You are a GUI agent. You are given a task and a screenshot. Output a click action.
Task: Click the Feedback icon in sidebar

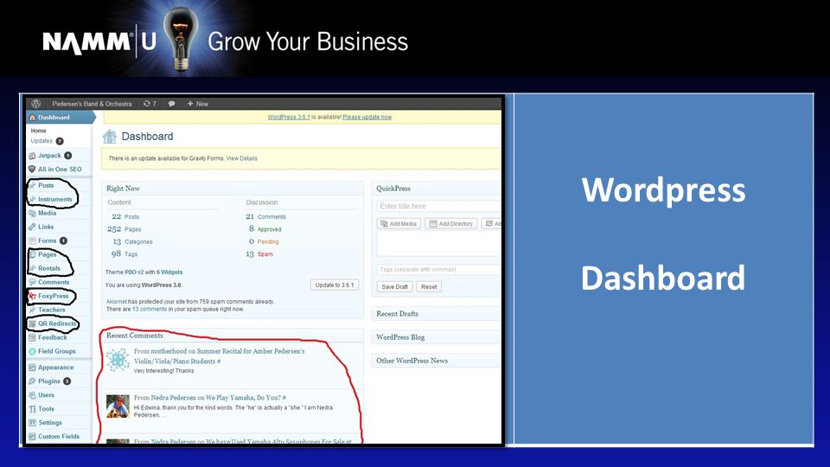(x=32, y=337)
